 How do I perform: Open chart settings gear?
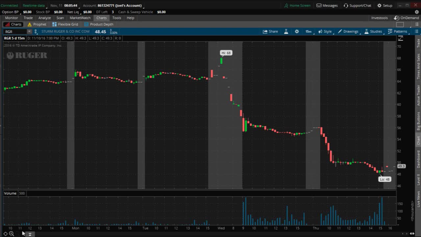tap(297, 31)
